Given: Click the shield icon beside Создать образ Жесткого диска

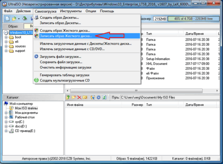Looking at the screenshot, I should 36,31.
